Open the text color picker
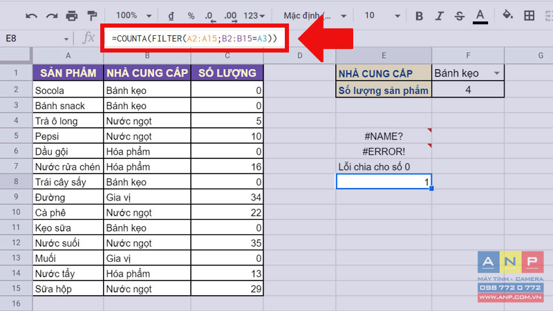This screenshot has width=553, height=311. pyautogui.click(x=480, y=16)
